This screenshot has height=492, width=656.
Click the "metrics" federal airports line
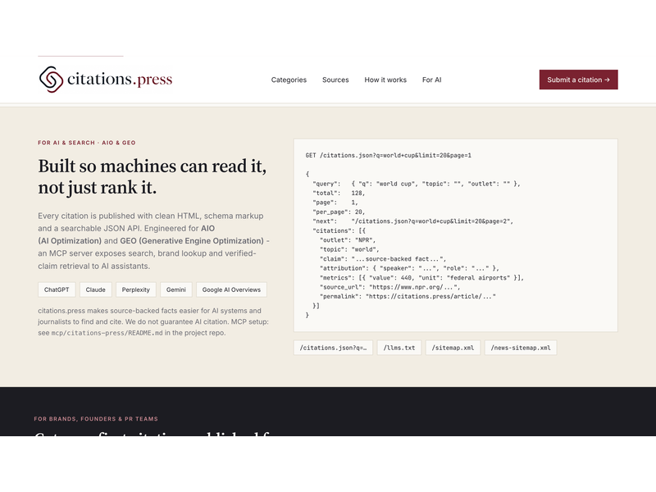[421, 278]
